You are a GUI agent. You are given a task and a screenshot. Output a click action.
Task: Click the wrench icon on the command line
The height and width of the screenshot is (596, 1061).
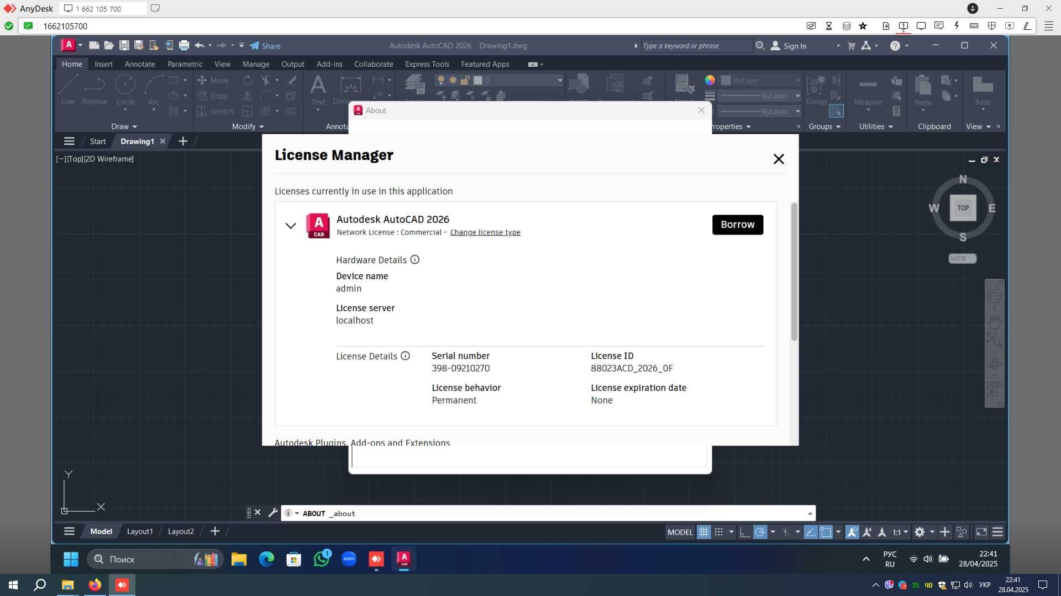click(x=273, y=513)
